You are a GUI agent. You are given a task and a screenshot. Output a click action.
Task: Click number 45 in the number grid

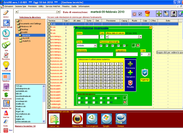pyautogui.click(x=99, y=76)
